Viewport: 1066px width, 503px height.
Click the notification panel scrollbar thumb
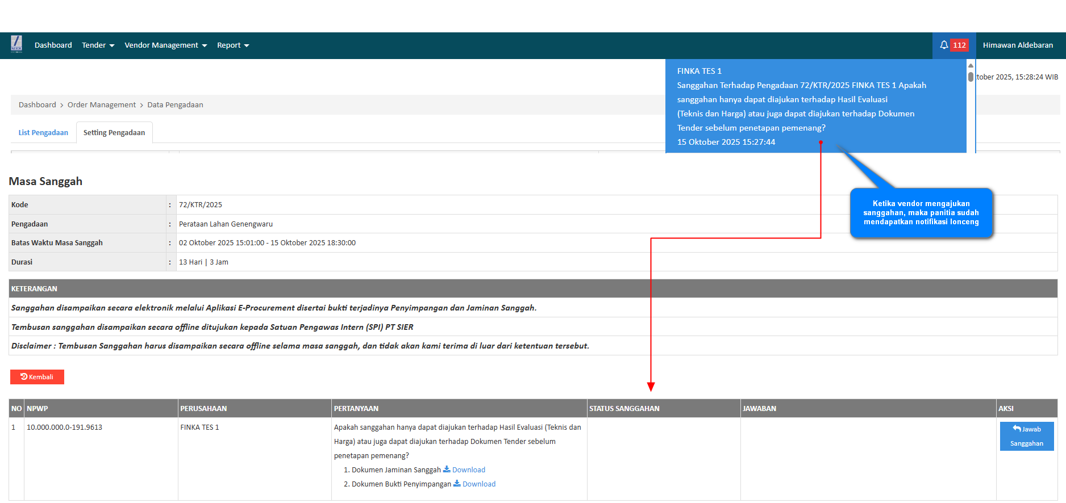[x=971, y=77]
